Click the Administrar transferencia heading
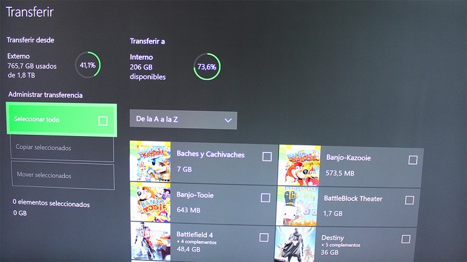 45,95
